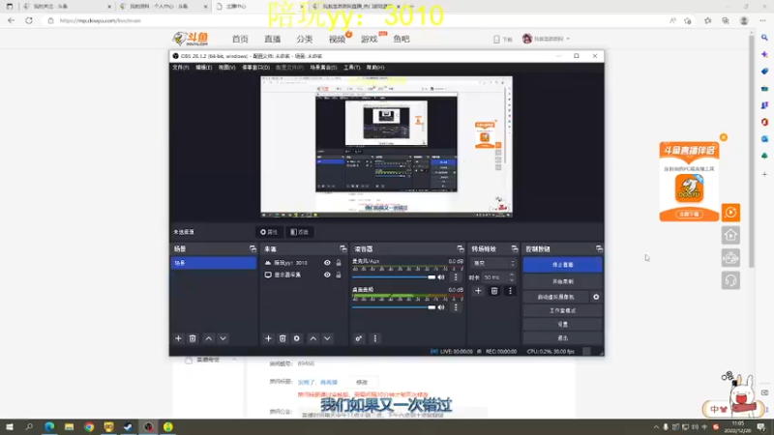Pop out the Controls dock panel
The image size is (774, 435).
[599, 249]
